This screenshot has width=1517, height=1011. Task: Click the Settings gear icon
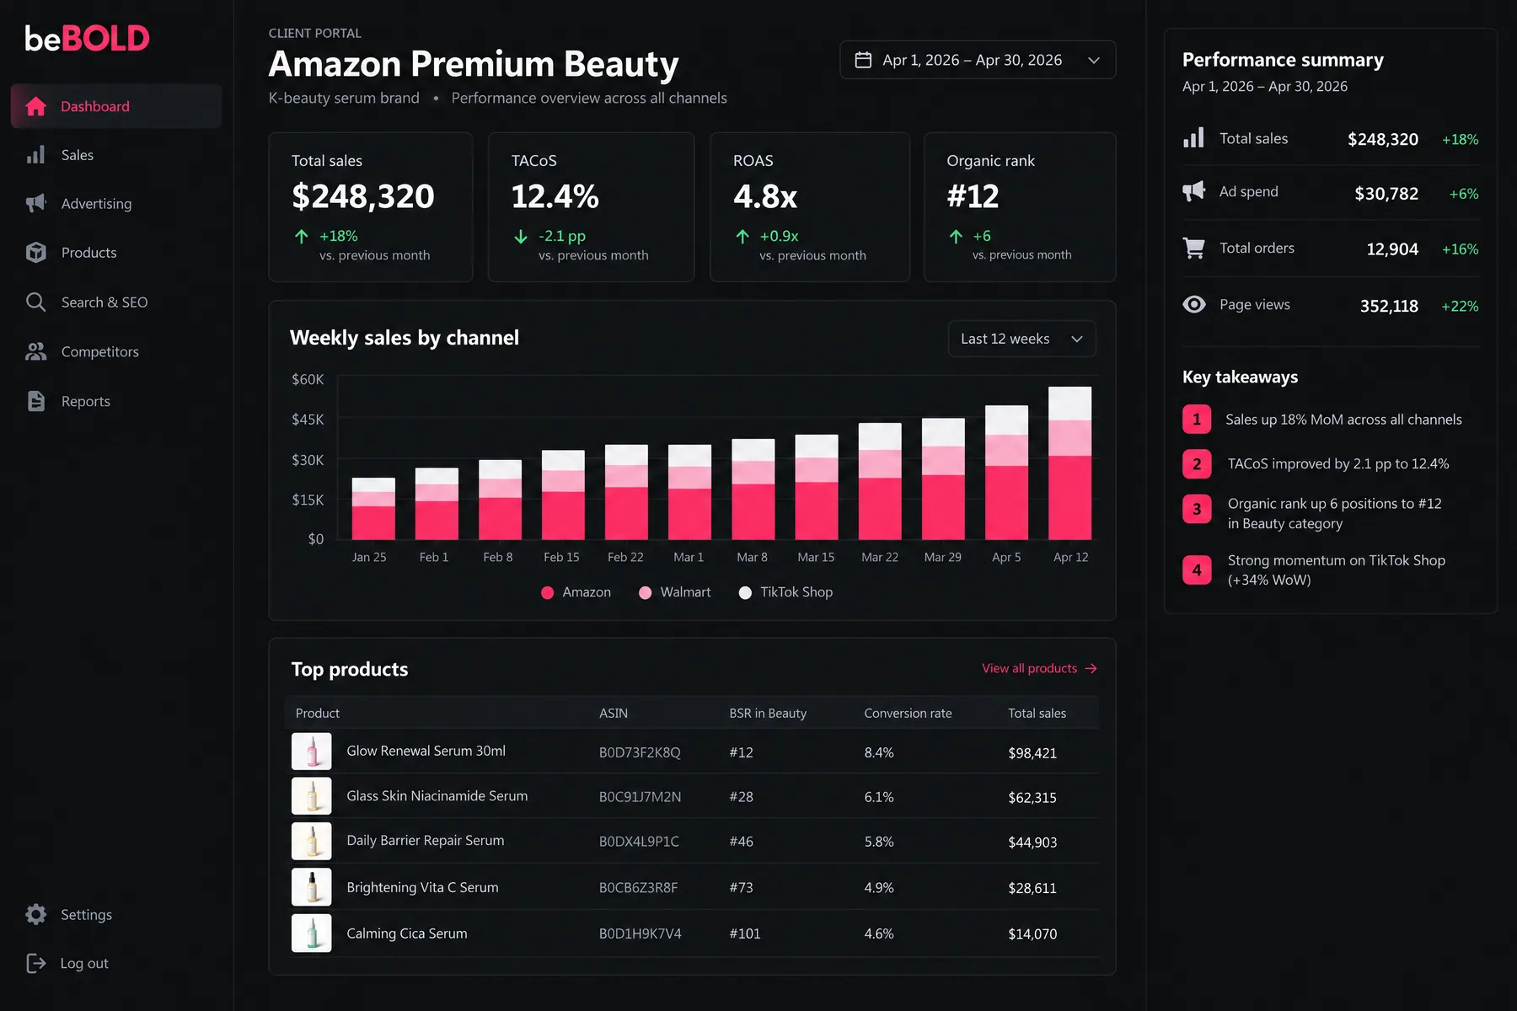(35, 914)
